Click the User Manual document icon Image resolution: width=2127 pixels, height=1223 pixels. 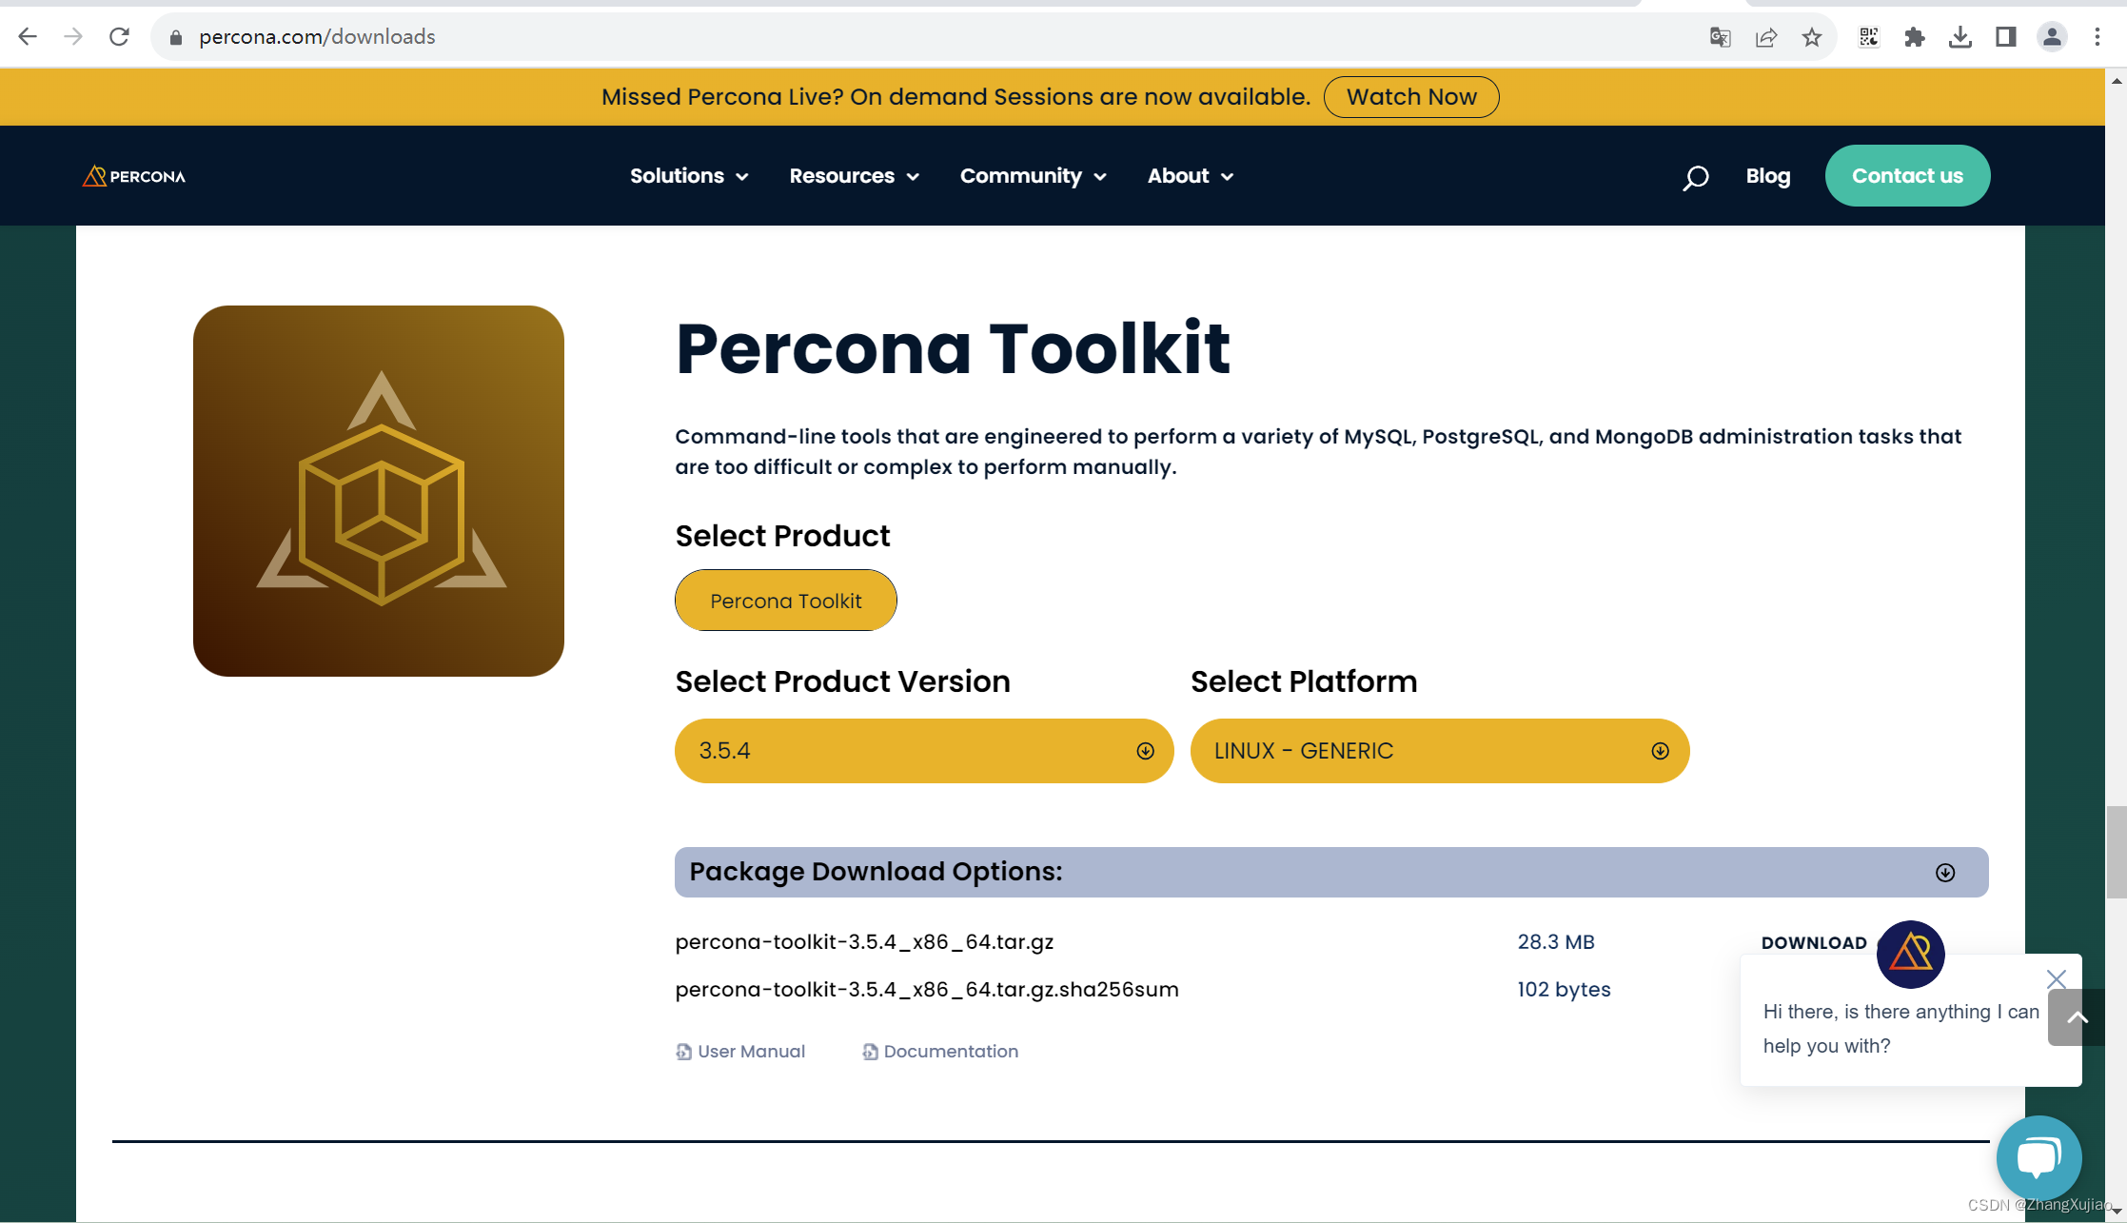pos(683,1052)
